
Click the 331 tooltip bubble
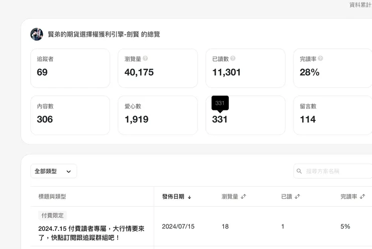pos(220,103)
